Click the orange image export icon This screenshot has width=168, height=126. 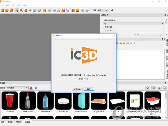[73, 10]
